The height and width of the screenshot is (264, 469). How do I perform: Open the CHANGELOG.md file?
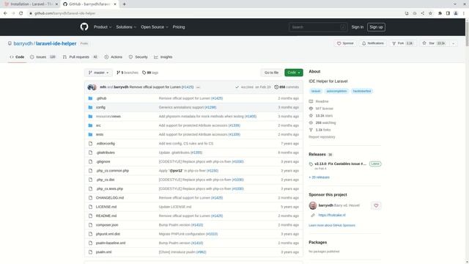tap(110, 198)
